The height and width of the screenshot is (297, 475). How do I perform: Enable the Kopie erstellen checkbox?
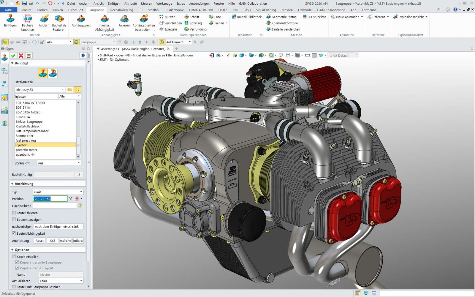(14, 256)
